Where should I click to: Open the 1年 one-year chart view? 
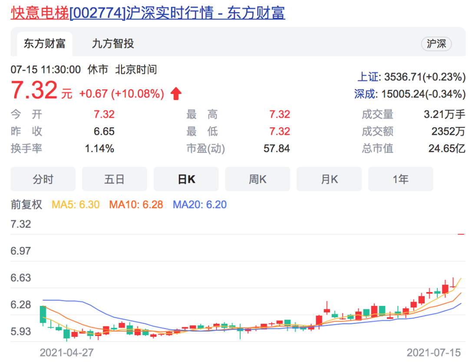400,179
